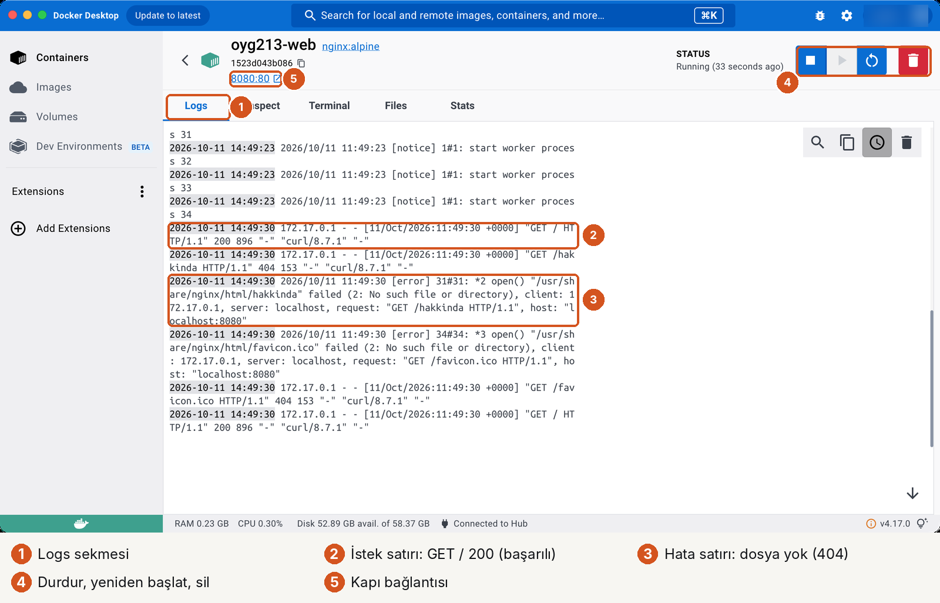The height and width of the screenshot is (603, 940).
Task: Copy container ID 1523d043b086 icon
Action: (x=301, y=63)
